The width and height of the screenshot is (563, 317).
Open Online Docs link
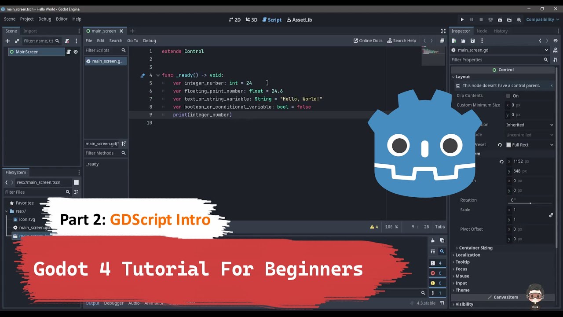coord(368,41)
